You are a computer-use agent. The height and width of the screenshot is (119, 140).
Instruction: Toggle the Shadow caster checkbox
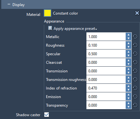(47, 115)
